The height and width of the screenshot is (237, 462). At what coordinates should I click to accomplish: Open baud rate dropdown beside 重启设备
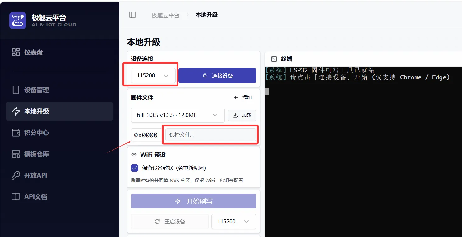click(x=233, y=222)
